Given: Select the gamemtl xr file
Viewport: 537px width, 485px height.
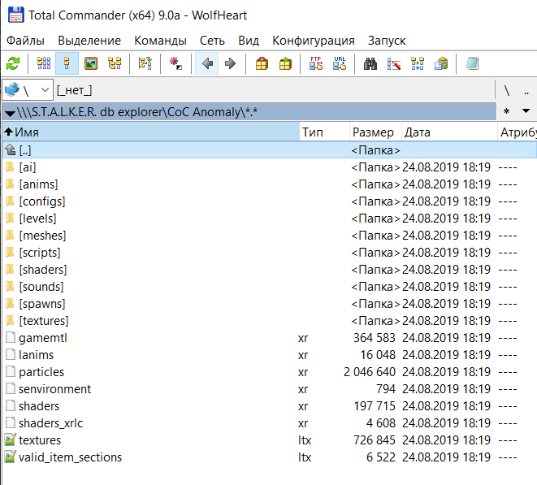Looking at the screenshot, I should [269, 338].
